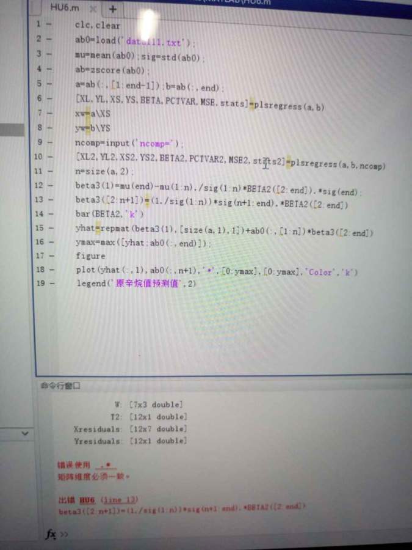Click first plsregress(a,b) call on line 6
The image size is (412, 550).
point(289,106)
